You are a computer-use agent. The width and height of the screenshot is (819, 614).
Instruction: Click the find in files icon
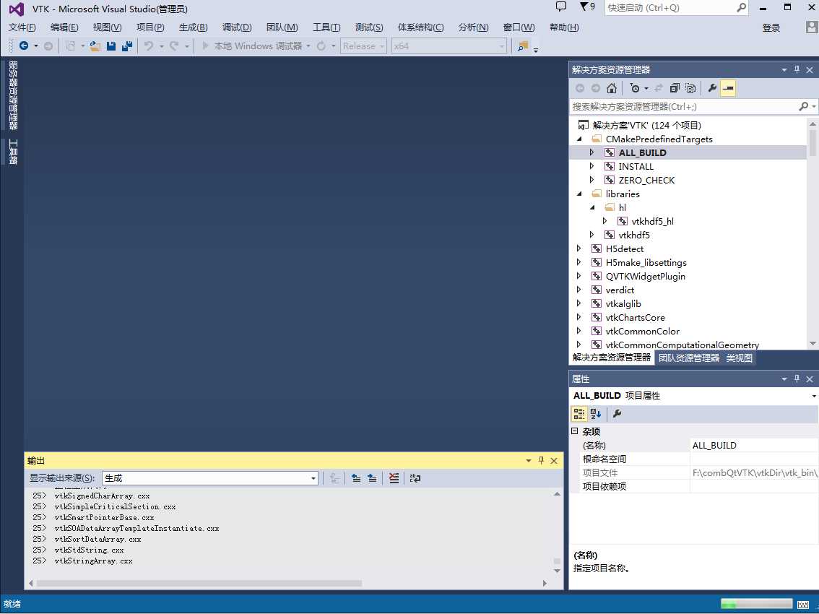click(x=522, y=46)
